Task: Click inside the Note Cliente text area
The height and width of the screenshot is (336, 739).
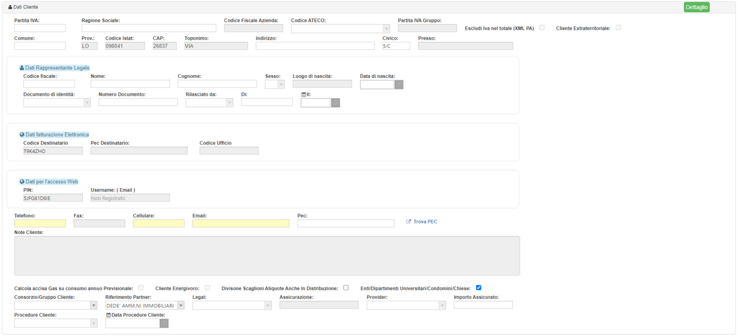Action: (267, 256)
